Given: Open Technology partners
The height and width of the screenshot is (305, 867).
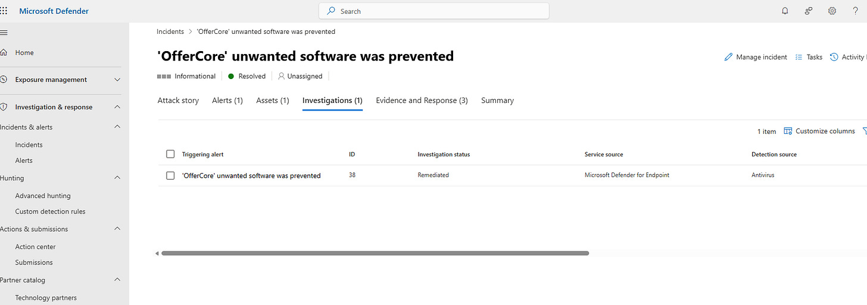Looking at the screenshot, I should [46, 298].
